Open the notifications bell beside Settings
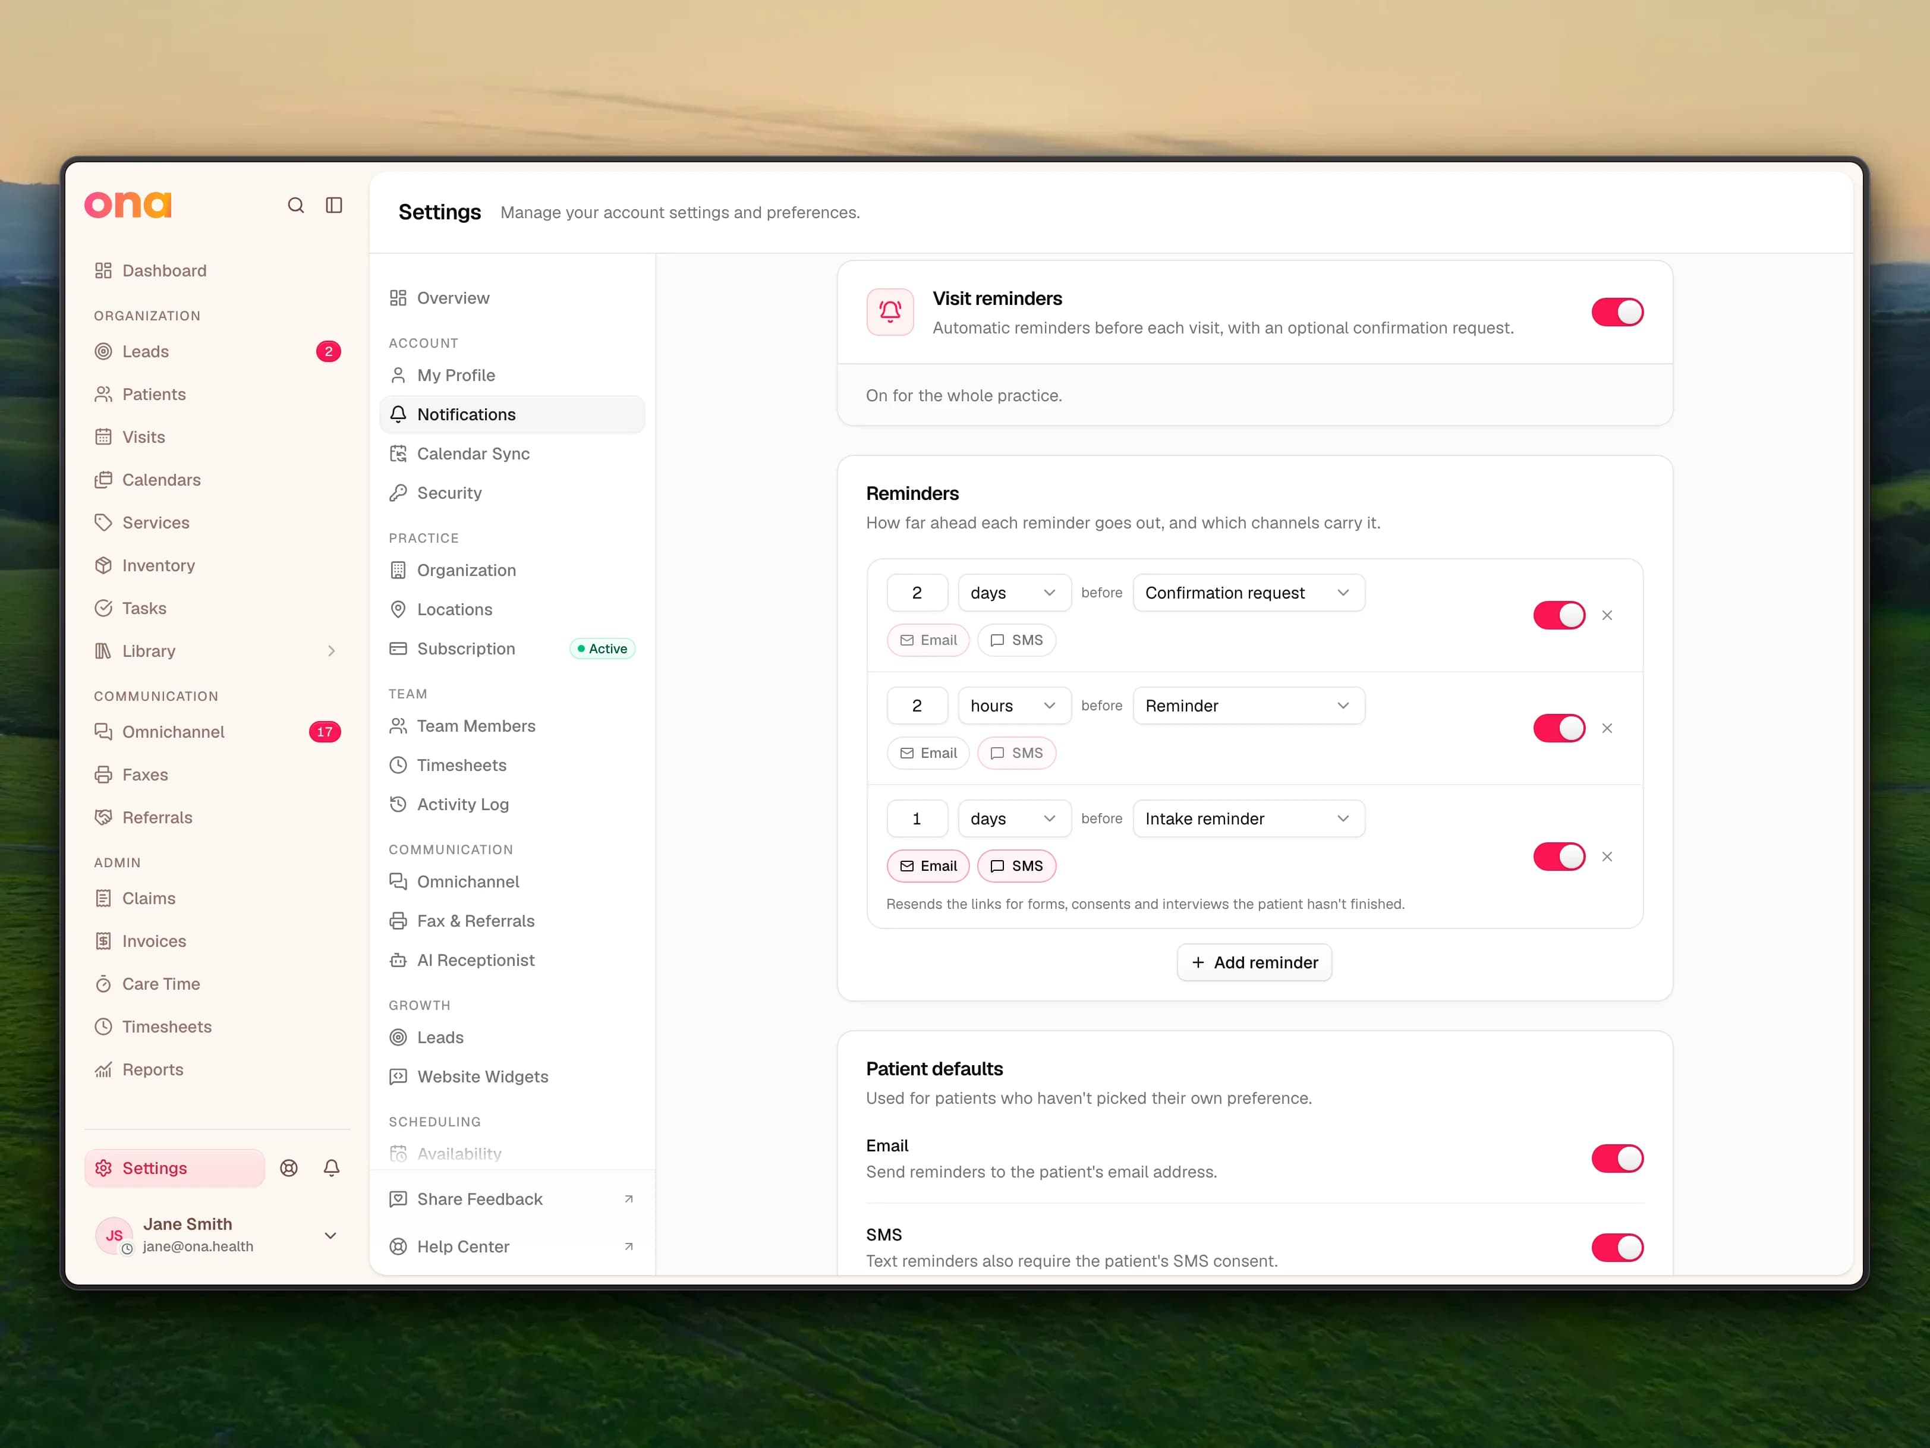Screen dimensions: 1930x1448 point(332,1168)
